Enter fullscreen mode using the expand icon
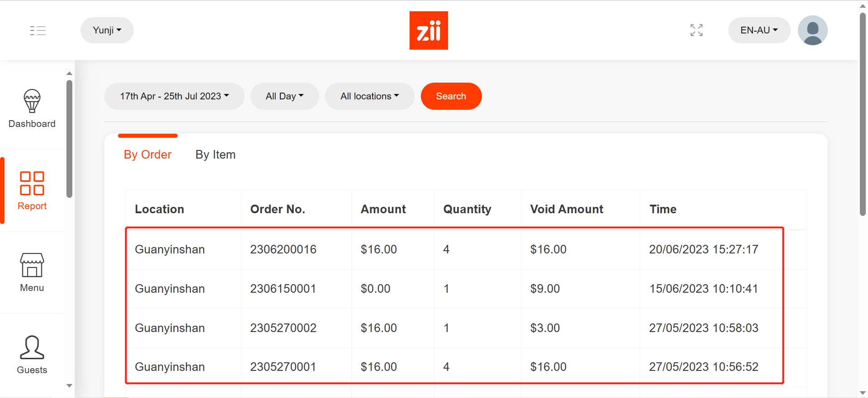Viewport: 868px width, 398px height. 696,30
